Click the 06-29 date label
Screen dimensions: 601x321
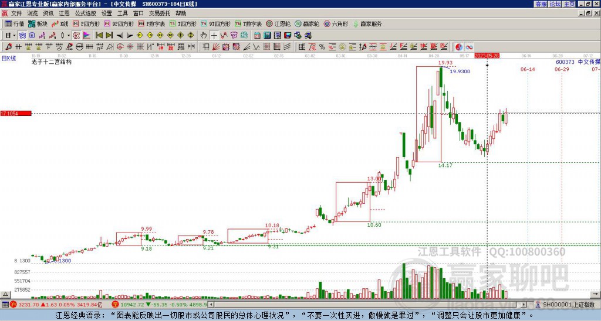pos(562,69)
